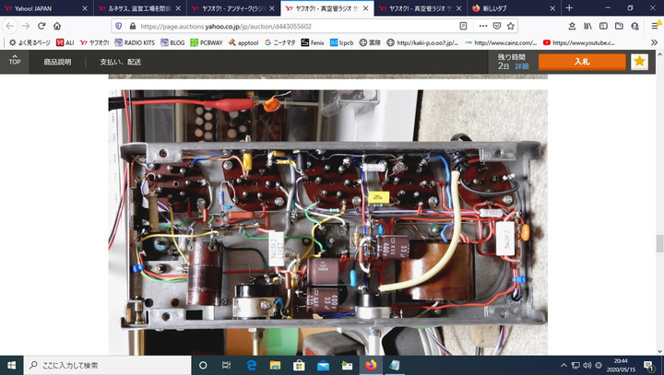664x375 pixels.
Task: Select the 商品説明 page section tab
Action: click(57, 62)
